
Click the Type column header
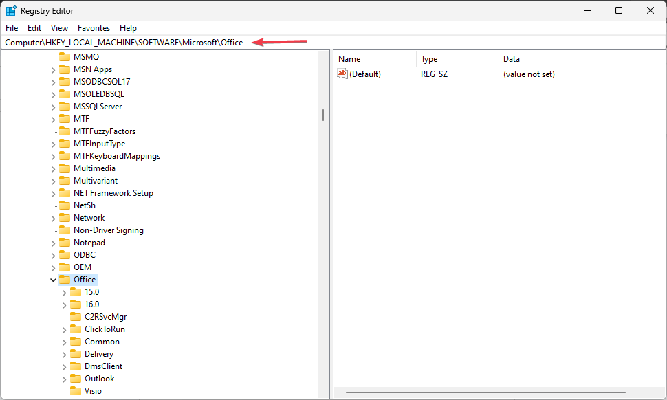pos(457,59)
